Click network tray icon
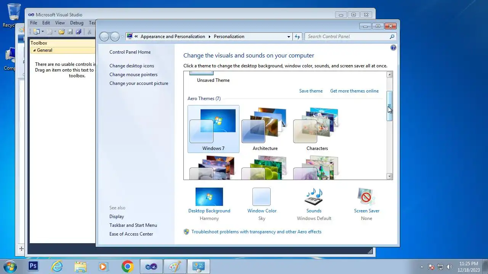 pyautogui.click(x=440, y=267)
